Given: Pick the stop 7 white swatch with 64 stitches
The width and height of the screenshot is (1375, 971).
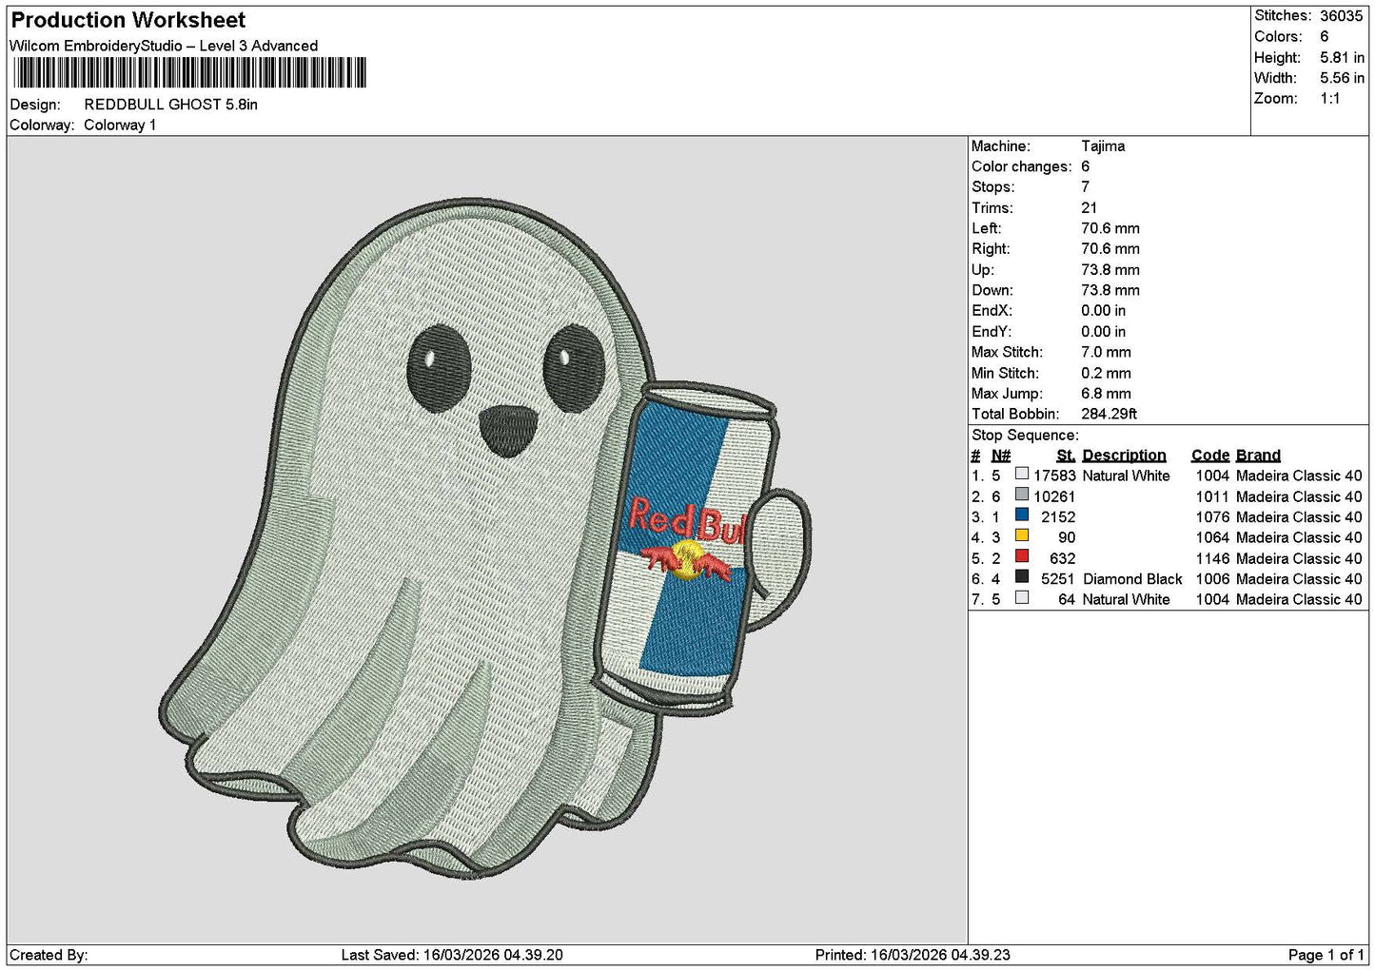Looking at the screenshot, I should 1021,597.
